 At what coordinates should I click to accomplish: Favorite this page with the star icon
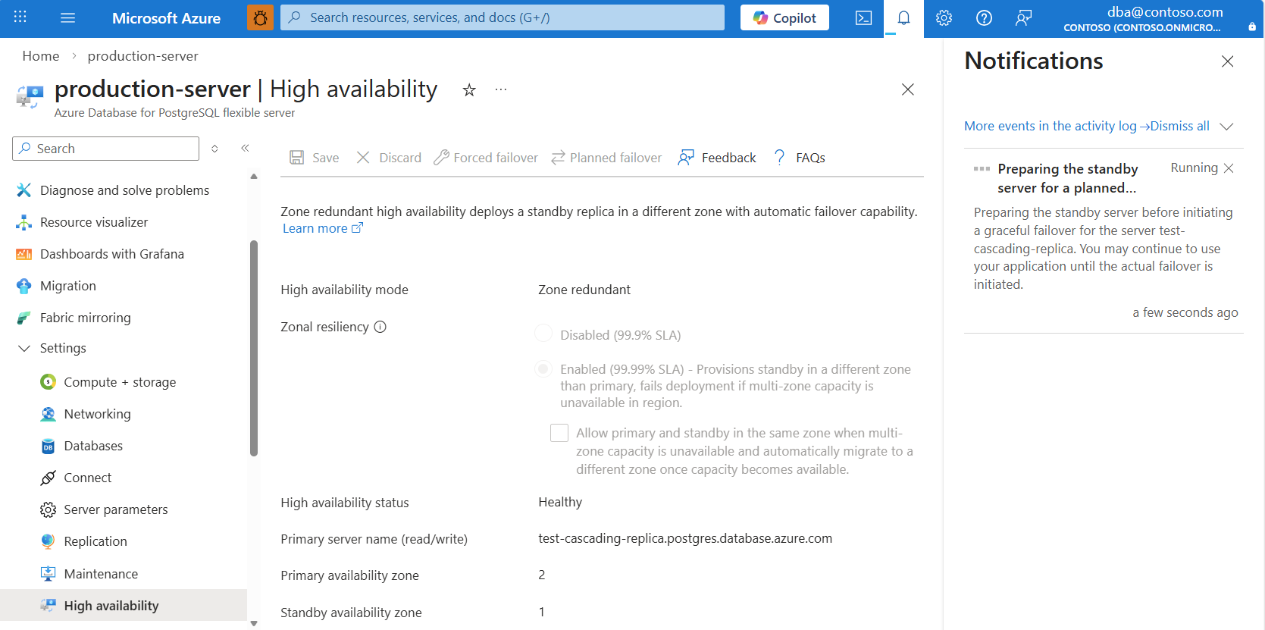469,90
